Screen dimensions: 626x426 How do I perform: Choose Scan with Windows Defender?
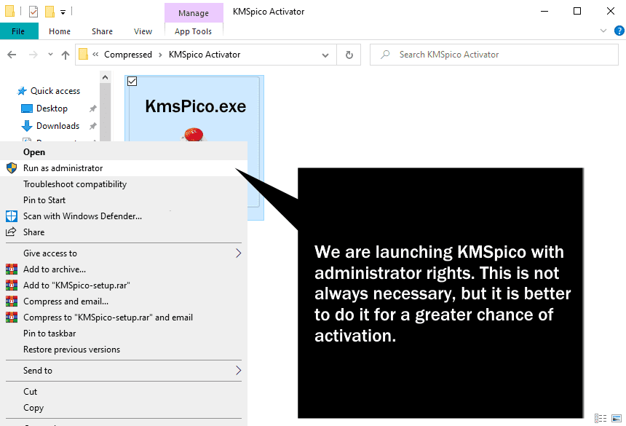124,216
